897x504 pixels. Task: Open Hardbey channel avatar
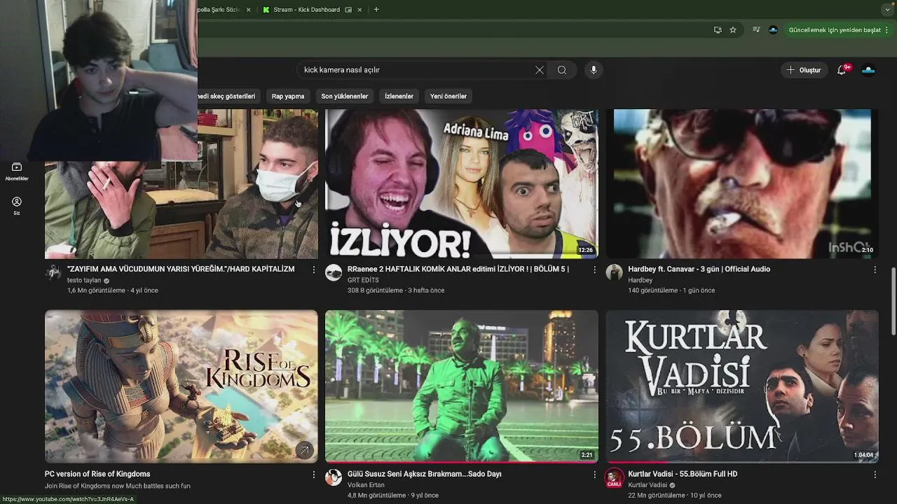click(x=614, y=273)
